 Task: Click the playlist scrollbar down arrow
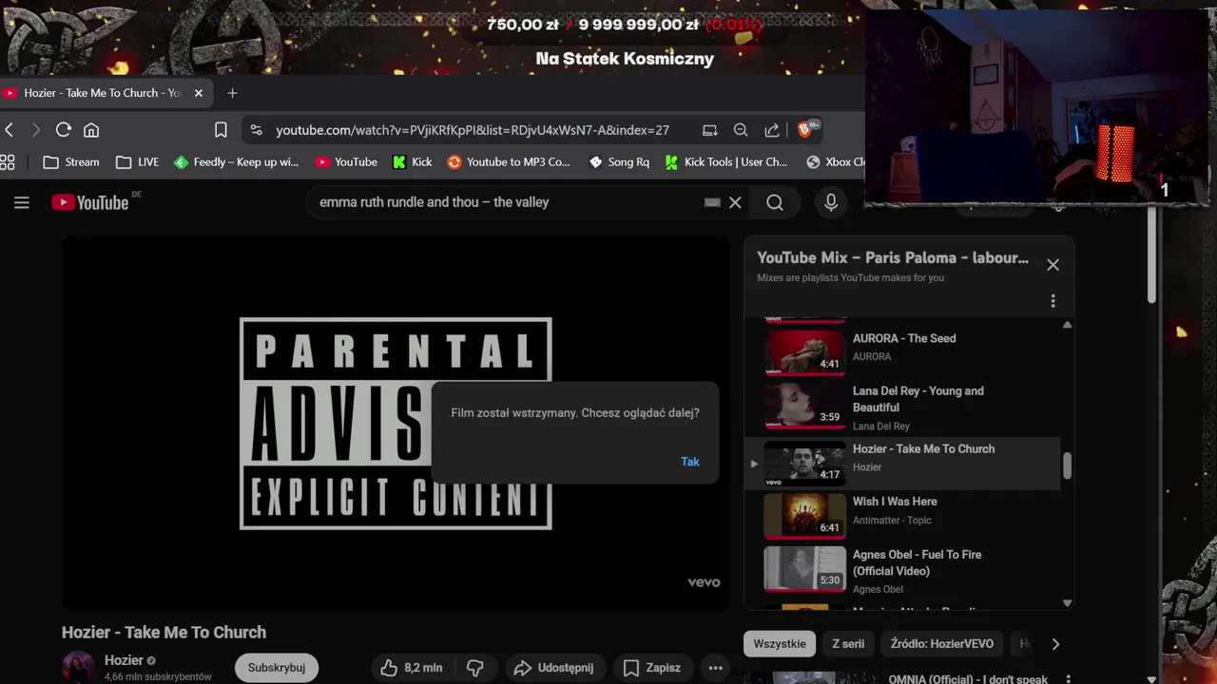pyautogui.click(x=1067, y=602)
